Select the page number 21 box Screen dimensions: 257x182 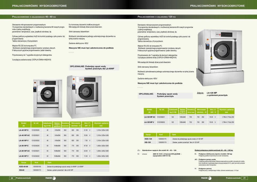pyautogui.click(x=244, y=178)
